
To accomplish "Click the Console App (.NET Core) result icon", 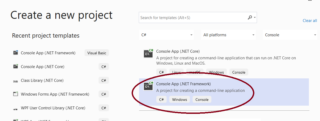I will (148, 53).
